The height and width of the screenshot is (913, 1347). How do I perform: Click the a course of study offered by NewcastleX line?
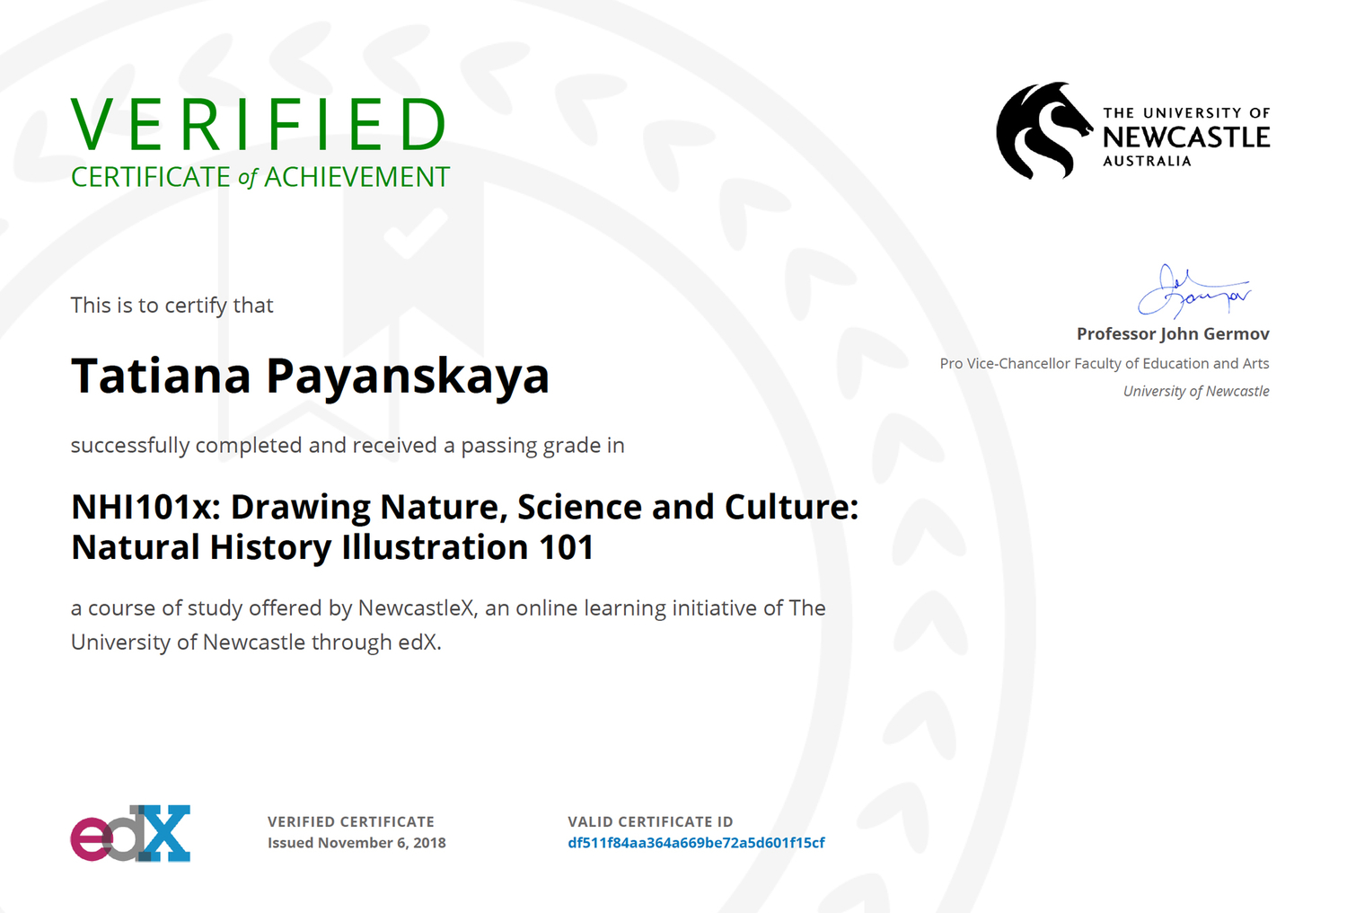448,608
